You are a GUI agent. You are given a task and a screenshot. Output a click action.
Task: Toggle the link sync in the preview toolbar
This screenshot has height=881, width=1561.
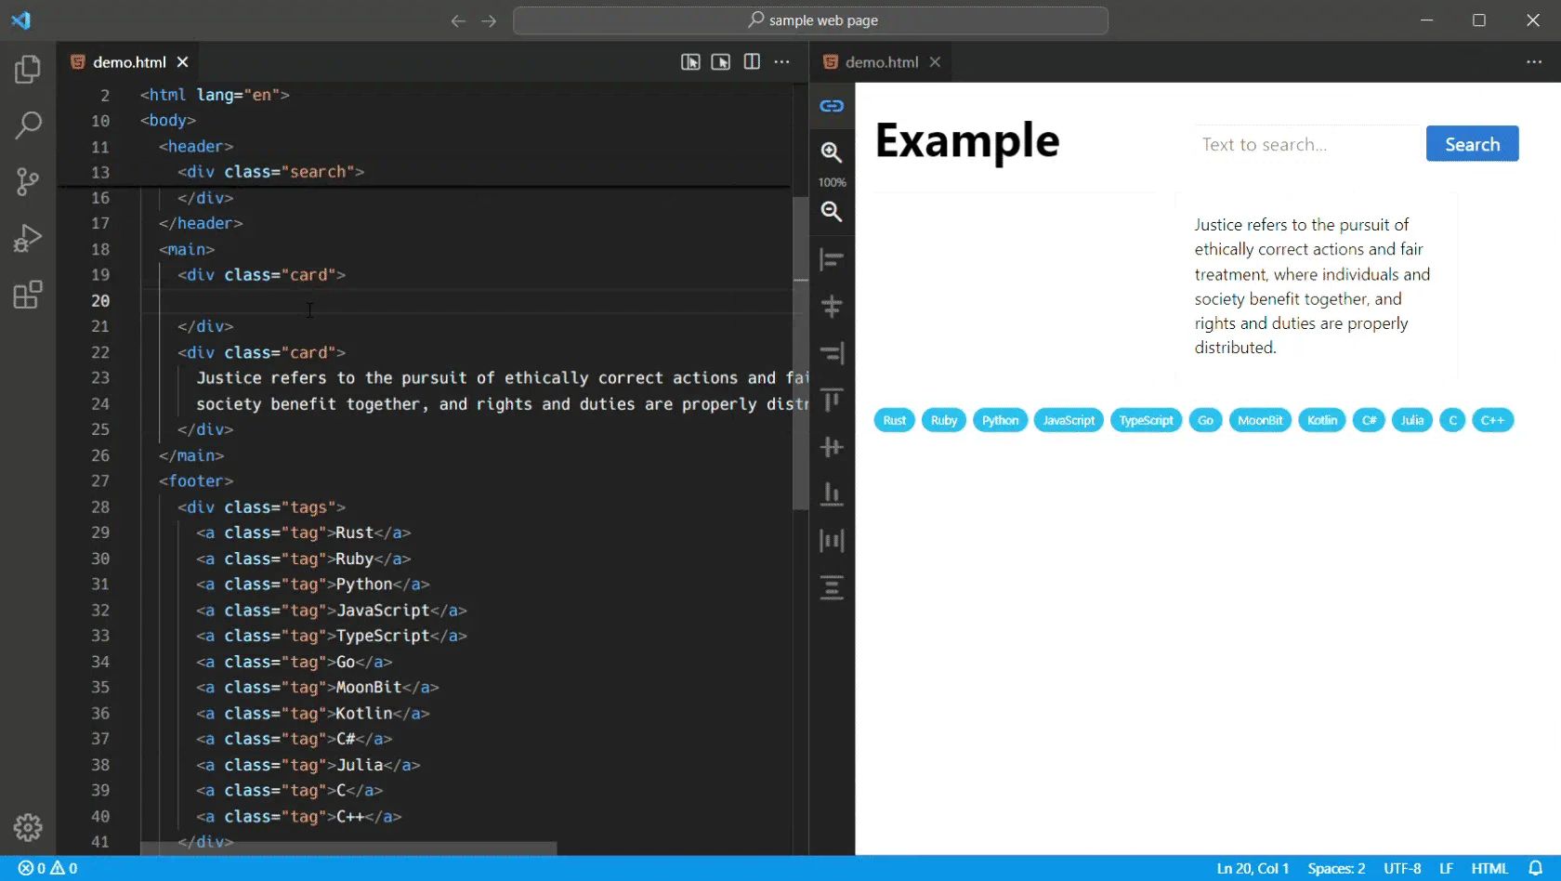coord(830,105)
